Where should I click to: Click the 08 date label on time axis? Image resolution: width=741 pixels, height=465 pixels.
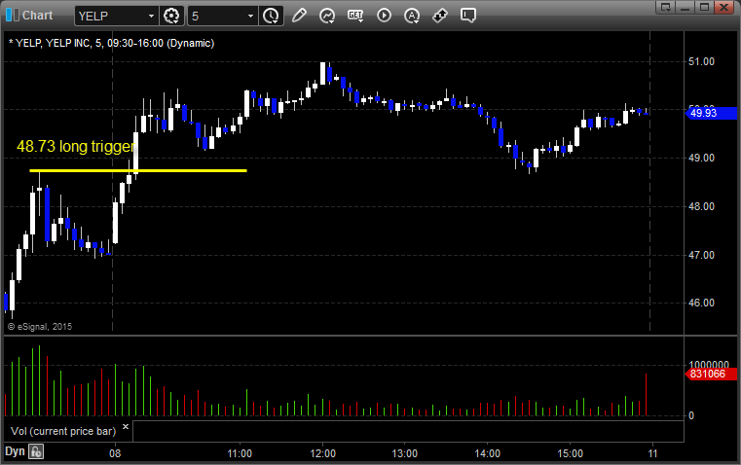pyautogui.click(x=115, y=453)
